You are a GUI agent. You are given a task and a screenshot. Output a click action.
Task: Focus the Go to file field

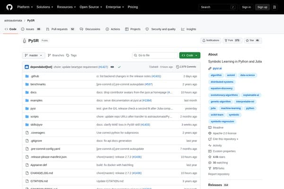coord(155,55)
